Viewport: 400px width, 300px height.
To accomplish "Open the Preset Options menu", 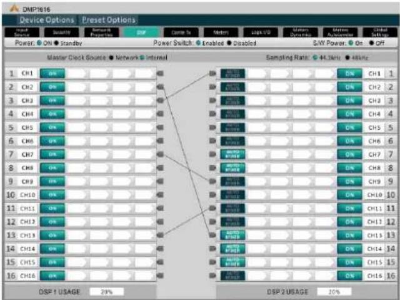I will (108, 20).
